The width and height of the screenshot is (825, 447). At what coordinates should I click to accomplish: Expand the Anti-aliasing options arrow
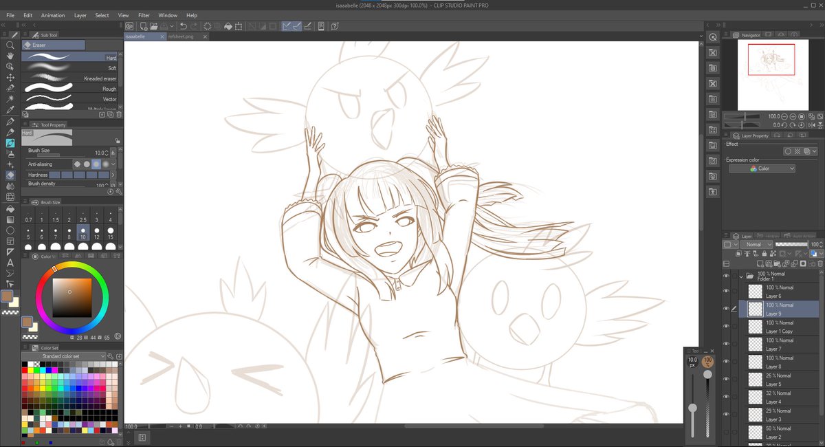[x=113, y=164]
